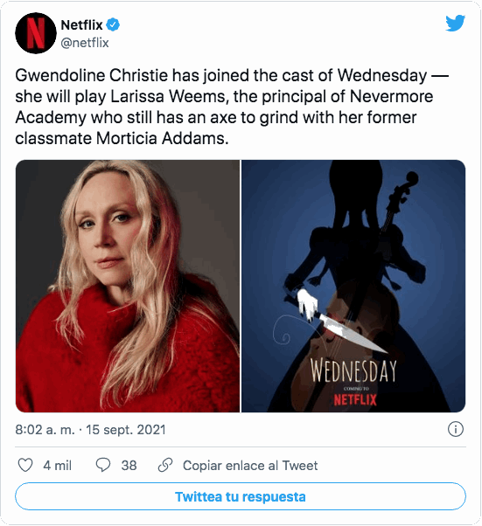This screenshot has height=526, width=482.
Task: Like the tweet with heart icon
Action: click(x=25, y=466)
